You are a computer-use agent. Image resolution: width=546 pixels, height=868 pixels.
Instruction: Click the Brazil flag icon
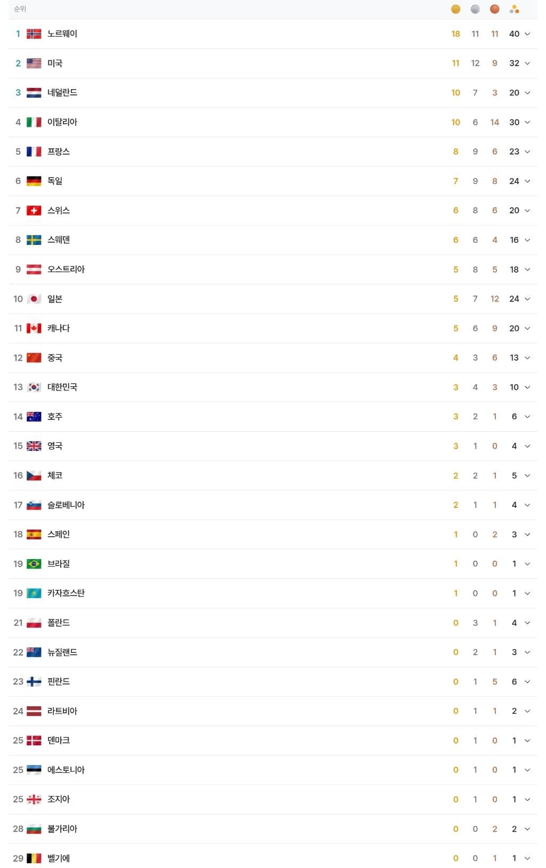coord(34,564)
